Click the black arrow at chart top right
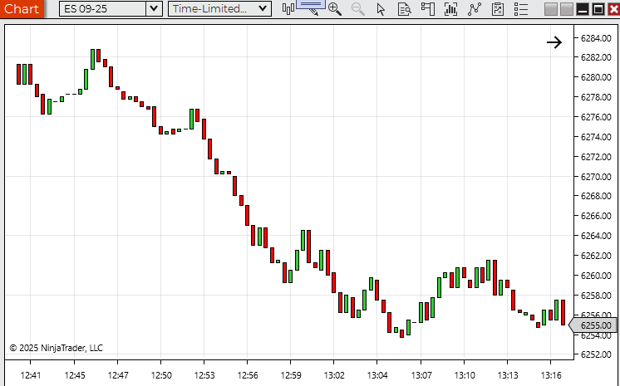This screenshot has height=386, width=620. click(554, 42)
